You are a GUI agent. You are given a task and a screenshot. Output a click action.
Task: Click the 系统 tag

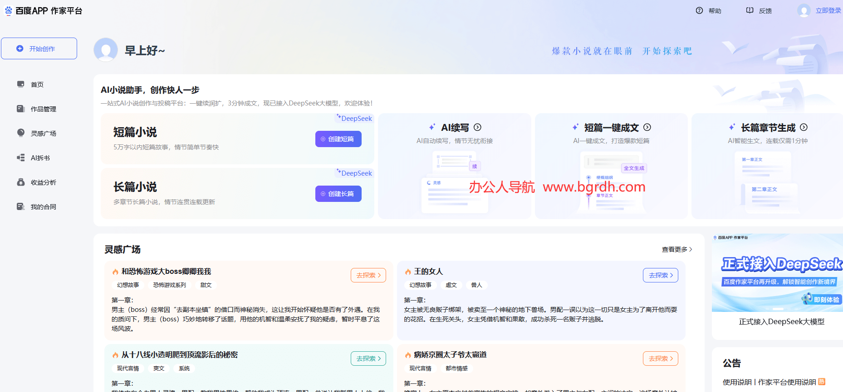click(184, 368)
